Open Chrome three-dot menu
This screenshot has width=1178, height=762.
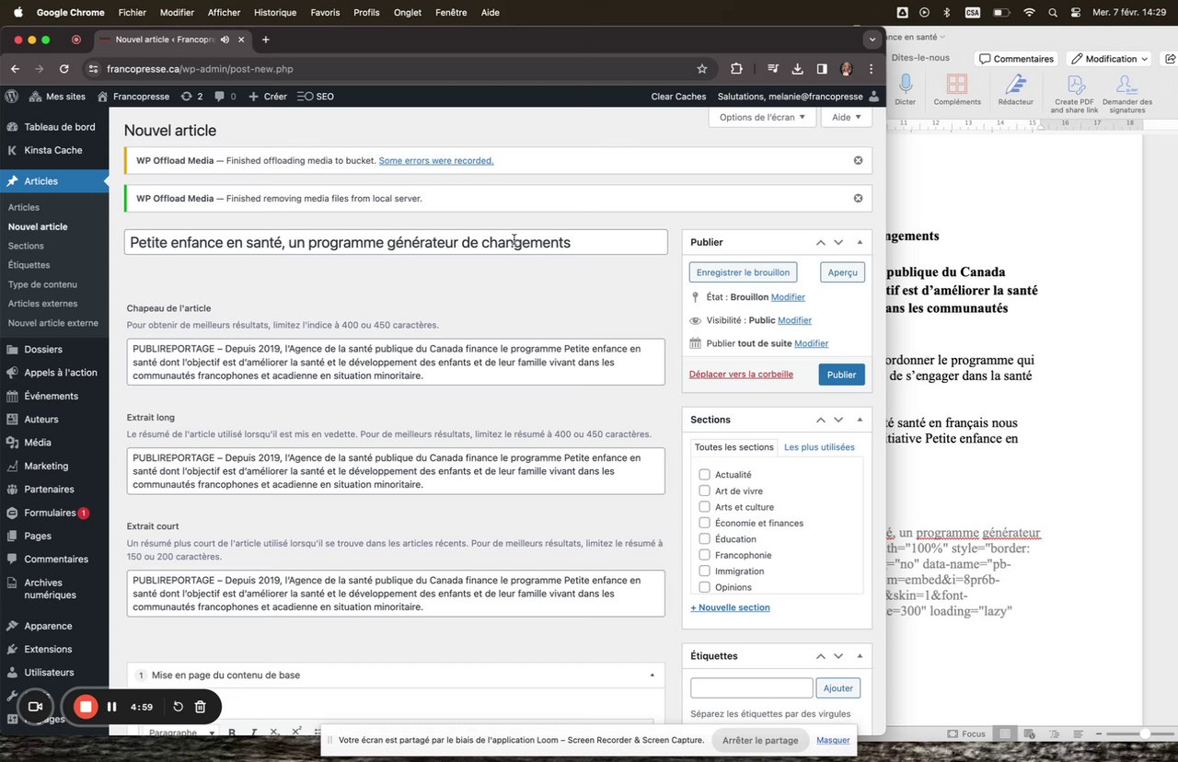[871, 69]
